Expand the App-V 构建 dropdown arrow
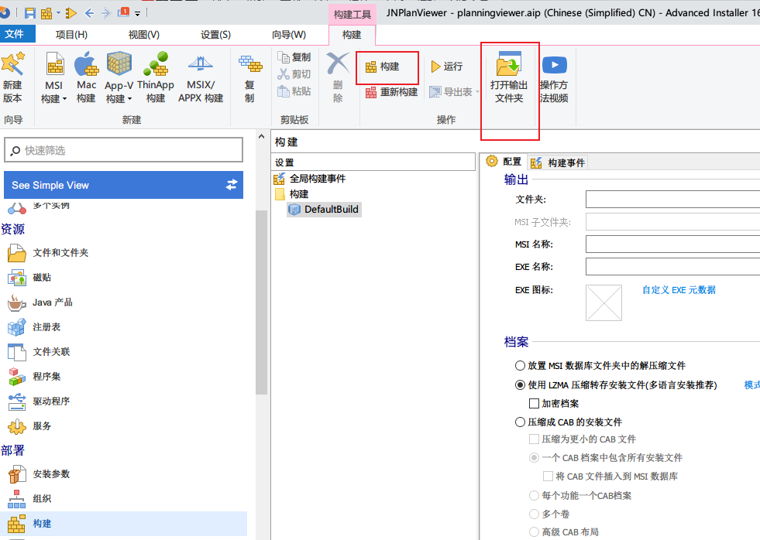This screenshot has width=760, height=540. (129, 99)
